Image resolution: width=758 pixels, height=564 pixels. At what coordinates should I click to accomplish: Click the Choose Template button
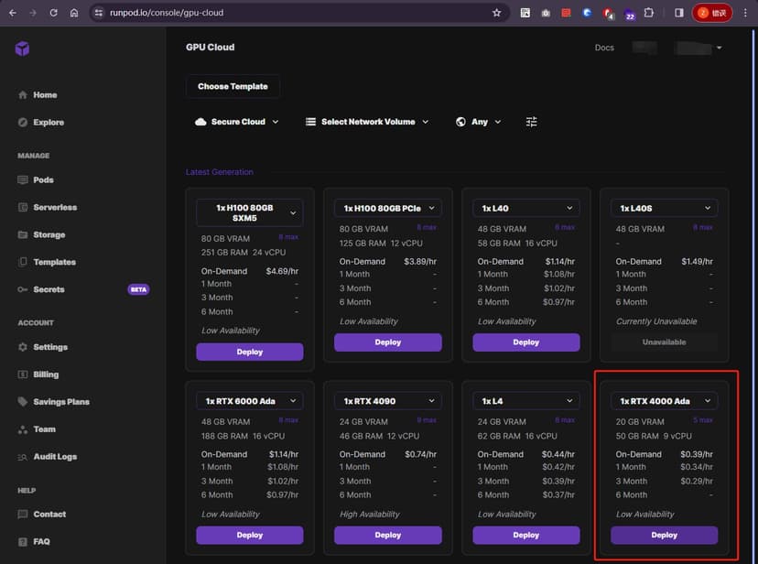233,86
